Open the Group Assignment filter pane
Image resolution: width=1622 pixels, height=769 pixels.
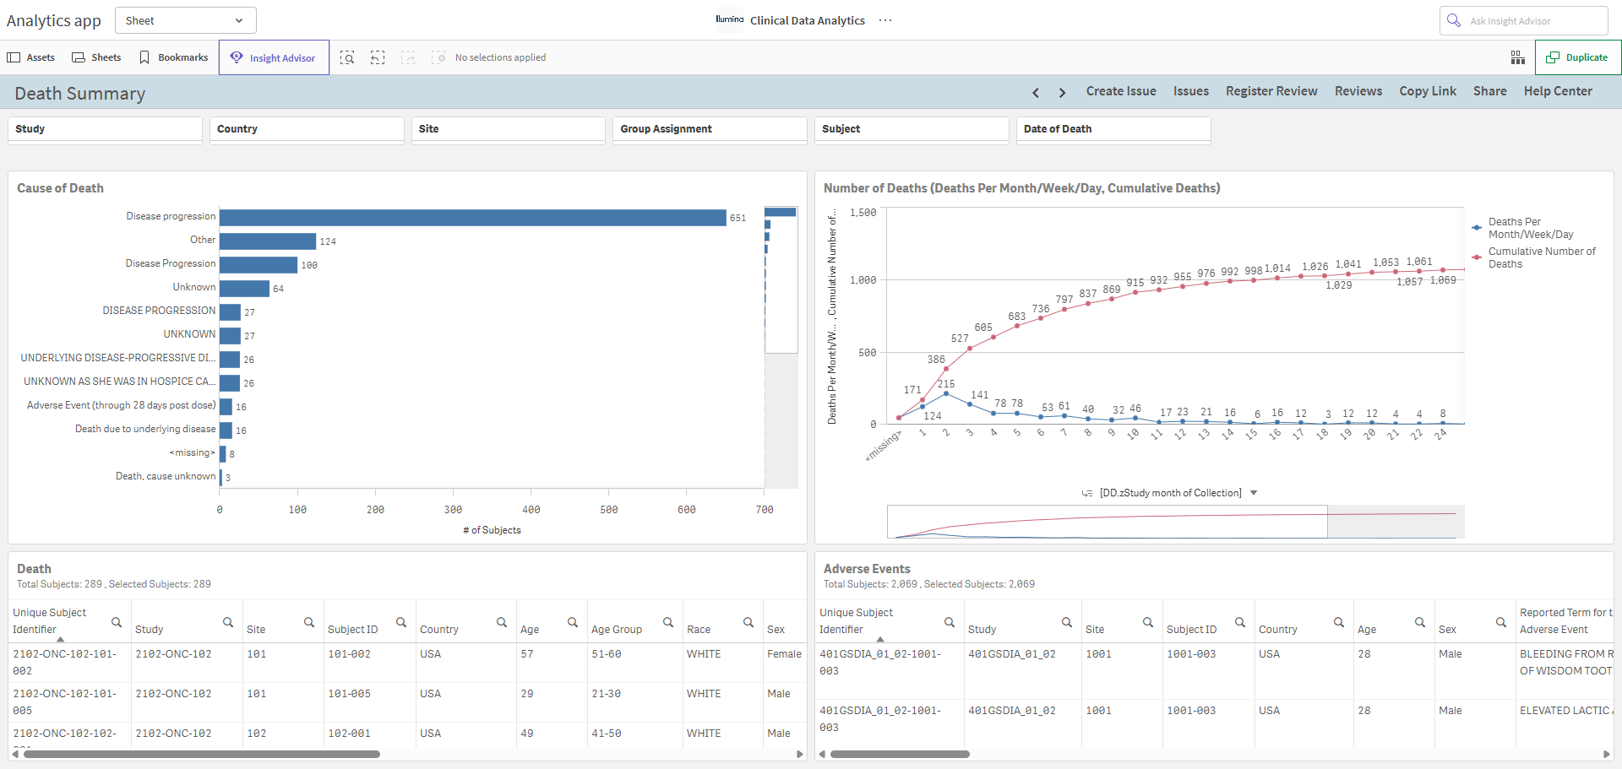710,129
